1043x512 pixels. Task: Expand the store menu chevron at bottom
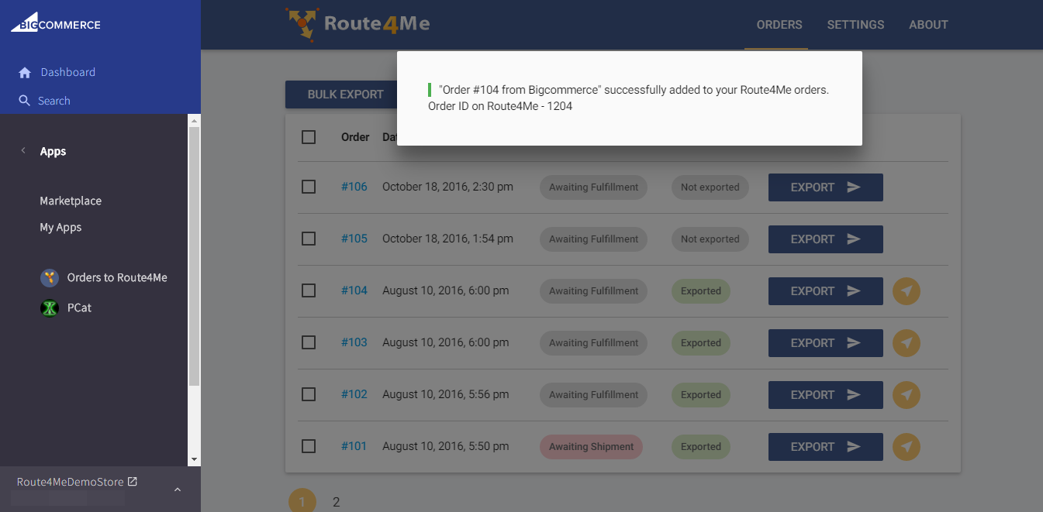(x=178, y=489)
